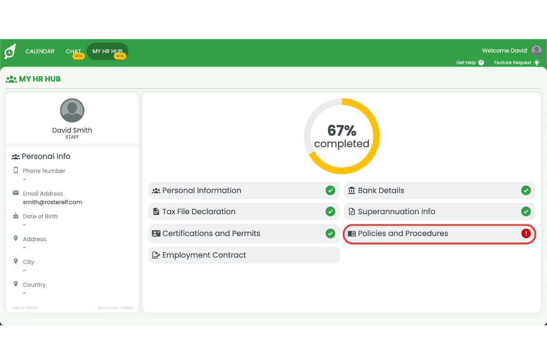The height and width of the screenshot is (364, 547).
Task: Switch to the Chat tab
Action: point(73,51)
